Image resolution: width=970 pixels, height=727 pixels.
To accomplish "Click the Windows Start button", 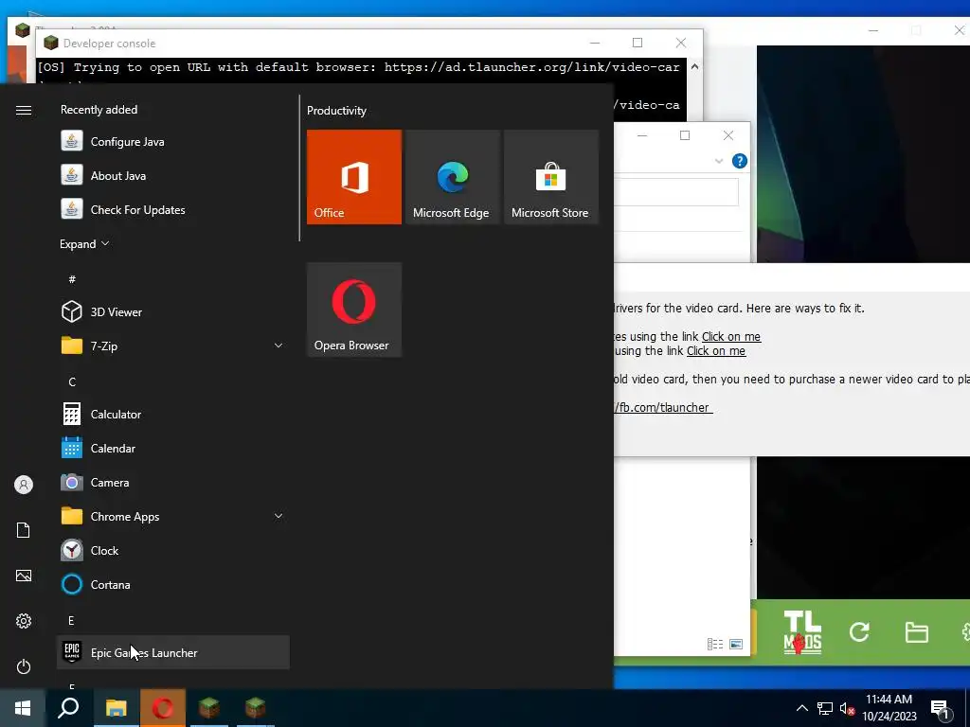I will click(x=23, y=708).
